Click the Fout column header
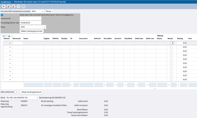 point(190,38)
